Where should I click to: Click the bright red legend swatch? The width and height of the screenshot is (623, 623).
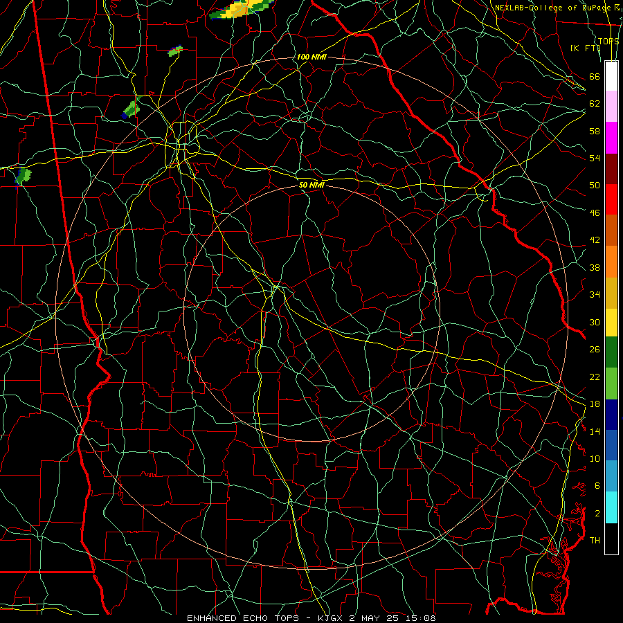(x=611, y=199)
